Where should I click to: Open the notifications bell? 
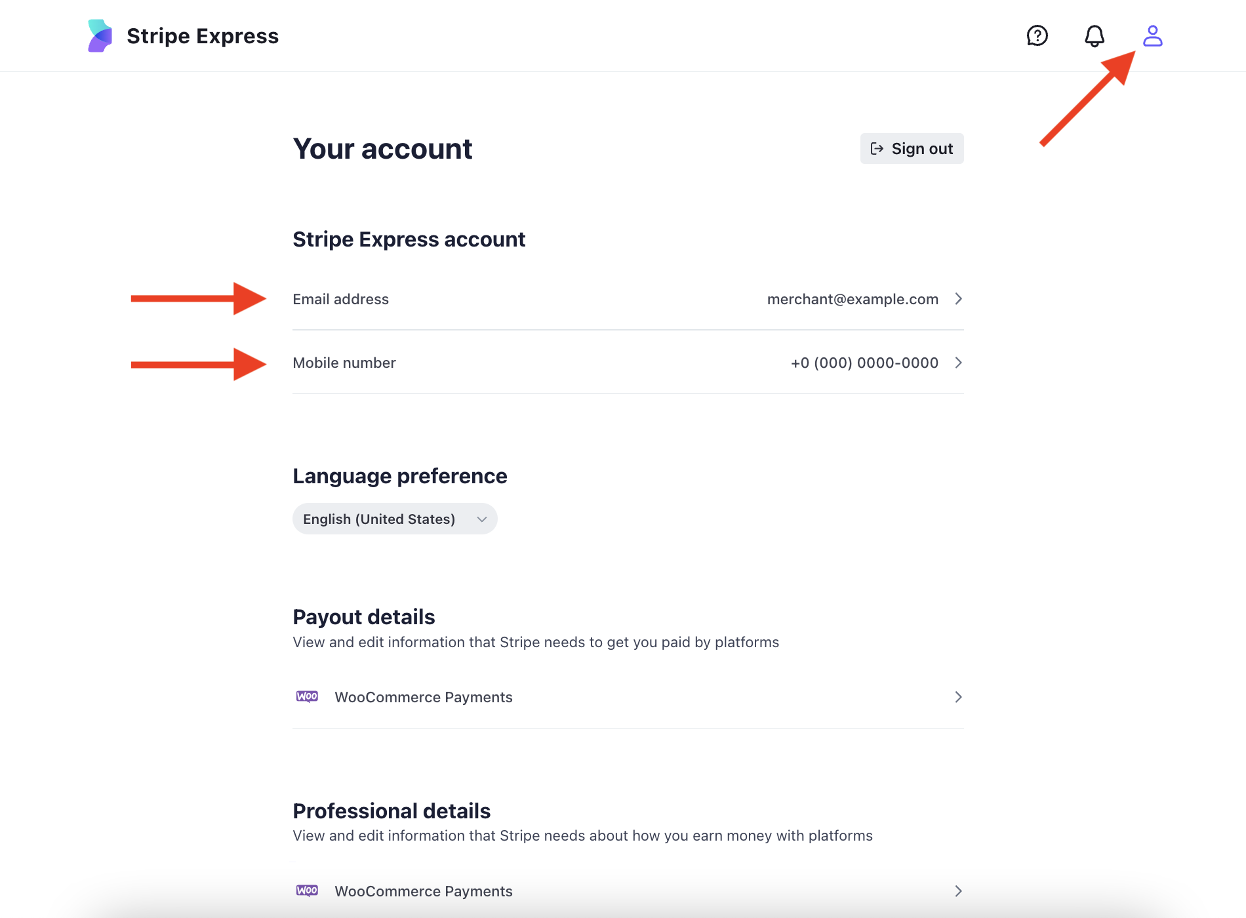tap(1094, 36)
